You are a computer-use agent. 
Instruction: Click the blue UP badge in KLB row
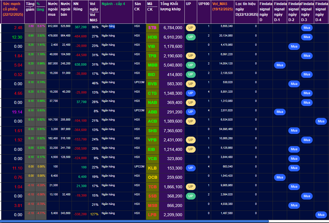(191, 168)
